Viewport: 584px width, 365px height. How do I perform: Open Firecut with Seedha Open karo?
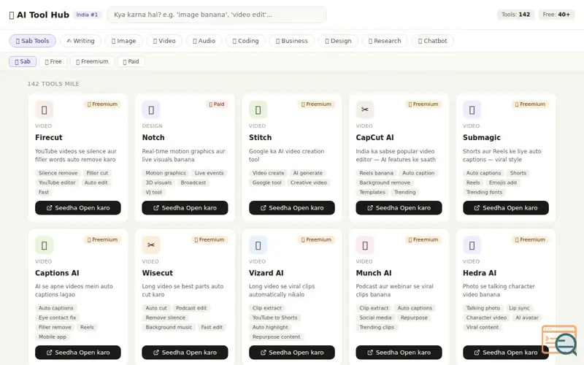tap(78, 208)
